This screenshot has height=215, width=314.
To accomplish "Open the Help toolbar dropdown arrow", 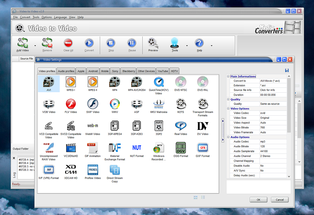I will click(211, 46).
